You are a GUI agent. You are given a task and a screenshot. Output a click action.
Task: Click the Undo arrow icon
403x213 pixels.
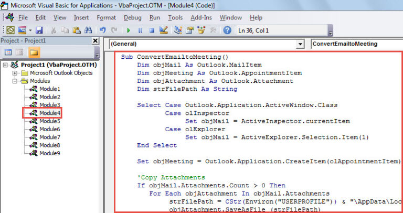(103, 30)
